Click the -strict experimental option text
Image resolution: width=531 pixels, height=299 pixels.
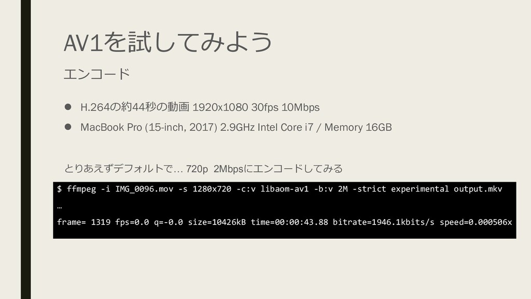401,189
